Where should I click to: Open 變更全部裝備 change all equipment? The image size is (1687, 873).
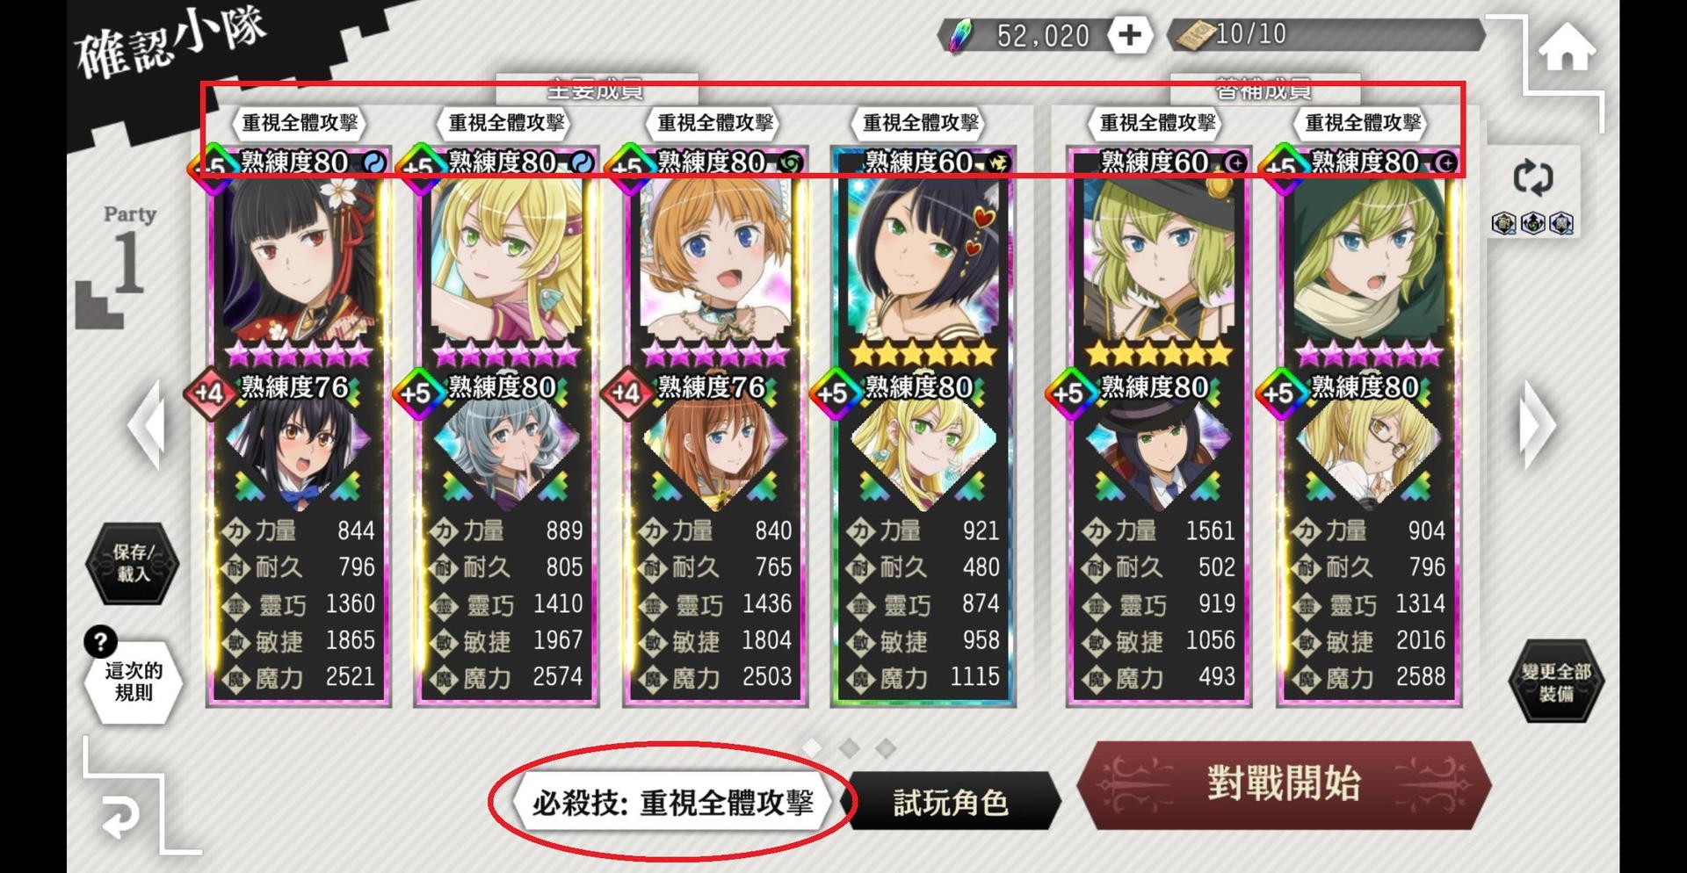point(1556,682)
